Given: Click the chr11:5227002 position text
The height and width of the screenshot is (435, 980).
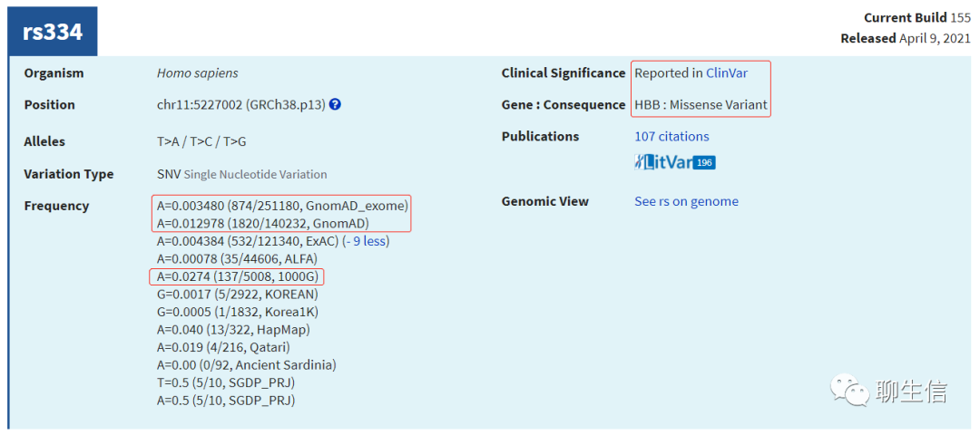Looking at the screenshot, I should pyautogui.click(x=240, y=105).
